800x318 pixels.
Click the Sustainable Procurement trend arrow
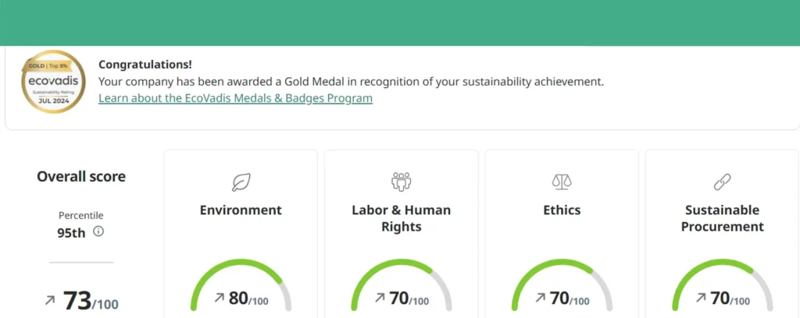pyautogui.click(x=702, y=298)
